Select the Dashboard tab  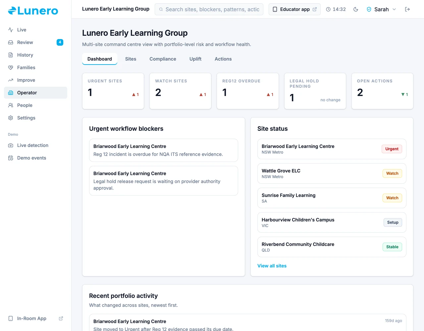[100, 59]
